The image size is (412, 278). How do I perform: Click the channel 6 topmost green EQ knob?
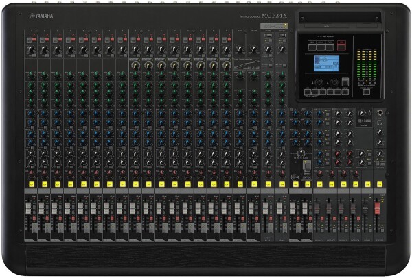[96, 76]
